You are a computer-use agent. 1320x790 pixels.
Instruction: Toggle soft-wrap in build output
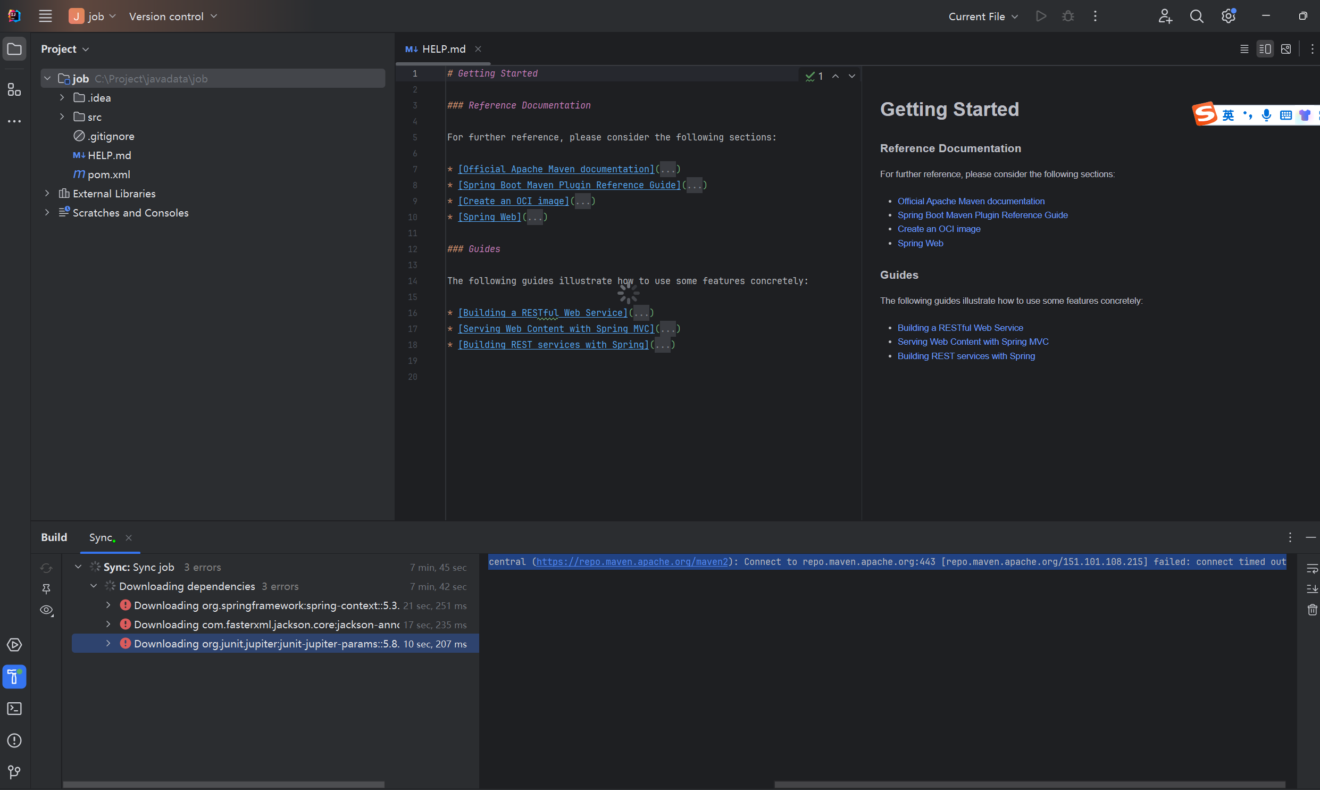(1312, 569)
